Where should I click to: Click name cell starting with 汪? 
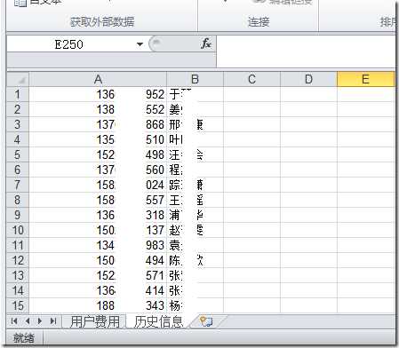click(x=195, y=154)
